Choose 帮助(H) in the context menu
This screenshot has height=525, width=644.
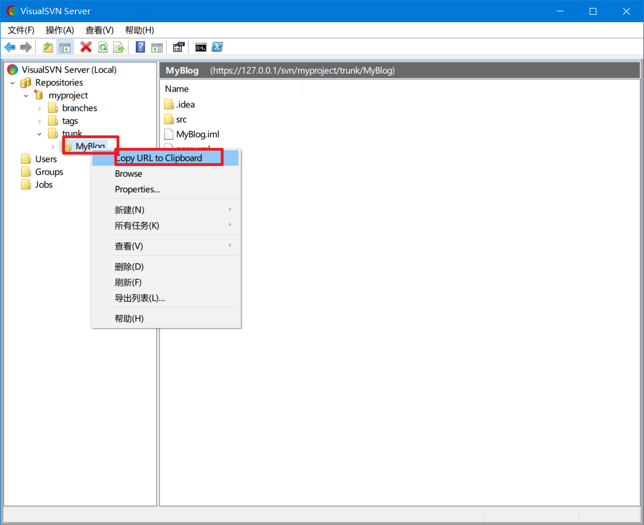pos(165,319)
